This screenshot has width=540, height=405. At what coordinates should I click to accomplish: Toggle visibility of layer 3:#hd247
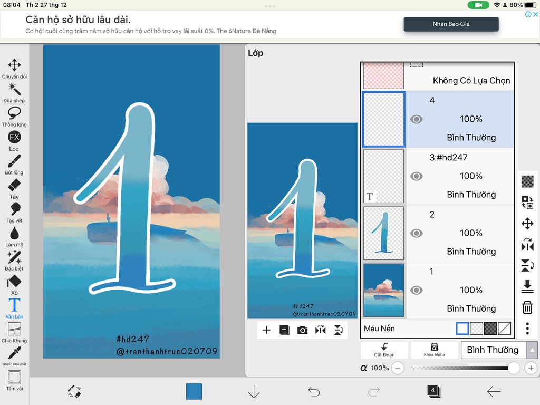coord(417,176)
